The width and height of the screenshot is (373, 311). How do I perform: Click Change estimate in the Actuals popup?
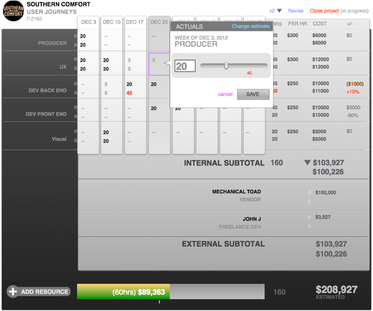pyautogui.click(x=251, y=26)
